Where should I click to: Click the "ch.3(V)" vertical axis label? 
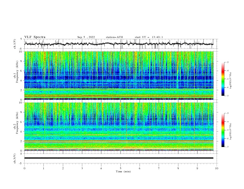[15, 158]
